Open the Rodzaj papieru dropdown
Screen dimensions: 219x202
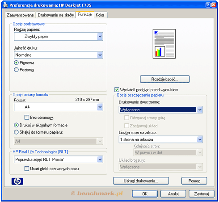point(59,37)
